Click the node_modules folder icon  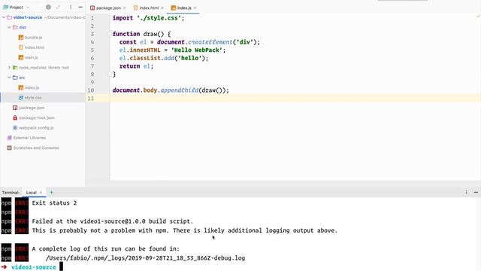15,68
